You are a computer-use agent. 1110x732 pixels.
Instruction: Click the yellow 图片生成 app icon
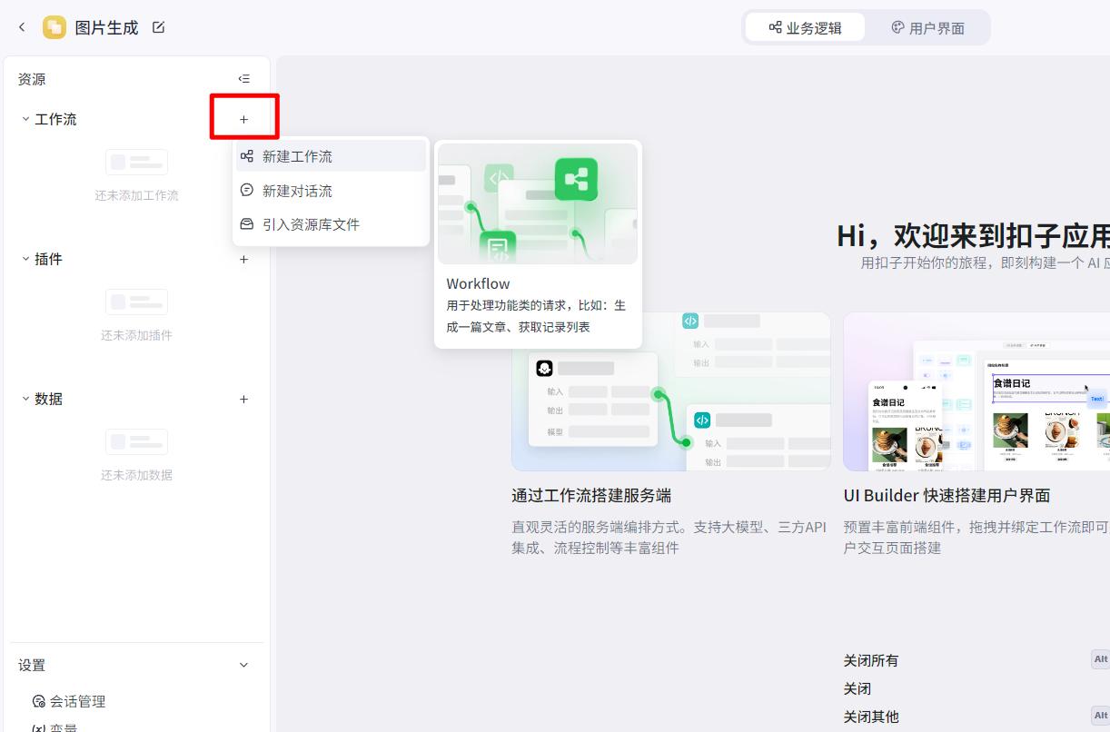(55, 27)
